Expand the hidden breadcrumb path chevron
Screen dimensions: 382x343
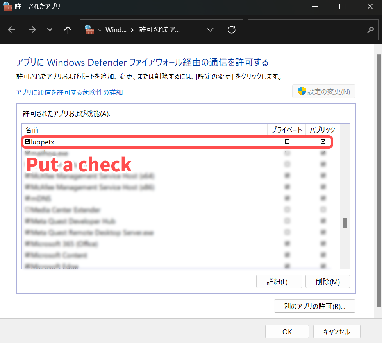tap(100, 30)
